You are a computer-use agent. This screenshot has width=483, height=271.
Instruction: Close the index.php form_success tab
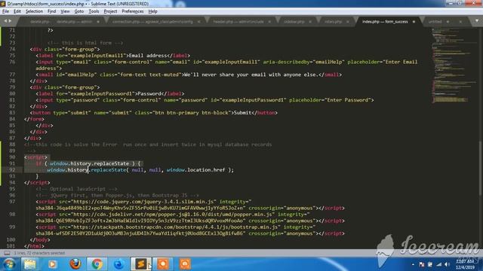tap(414, 22)
